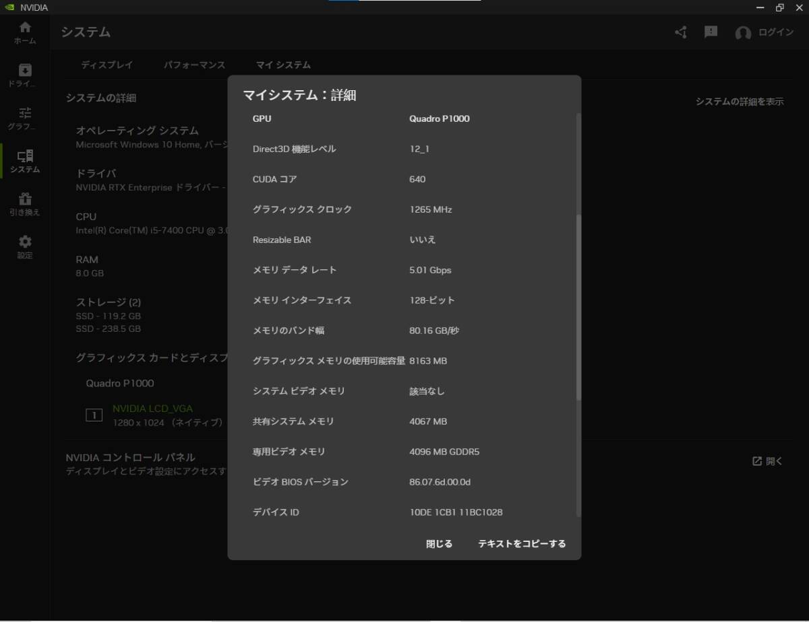The height and width of the screenshot is (622, 809).
Task: Click the 12_1 value
Action: [419, 149]
